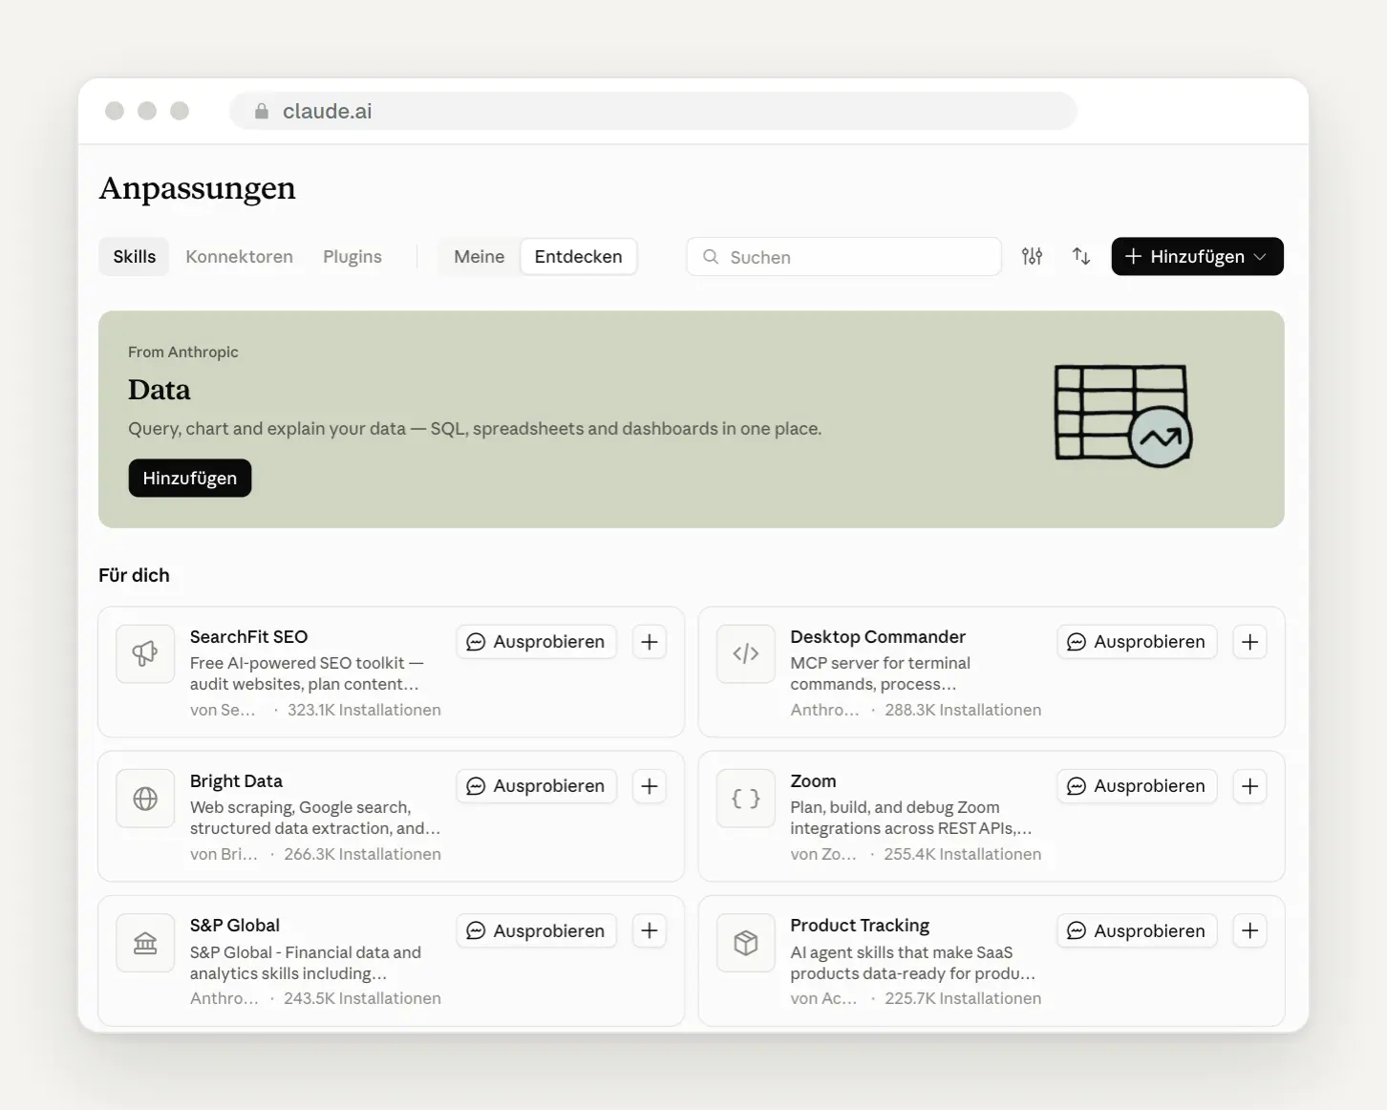1387x1110 pixels.
Task: Click Ausprobieren on the Zoom card
Action: [1137, 786]
